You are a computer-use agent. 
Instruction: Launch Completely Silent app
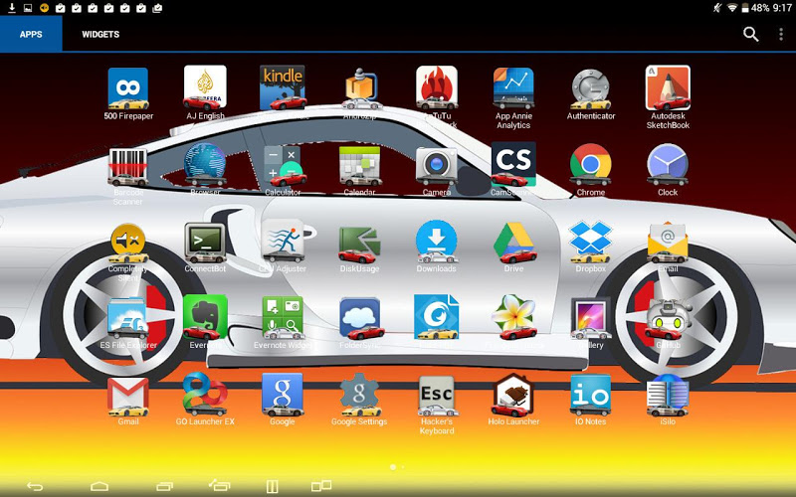(x=128, y=243)
